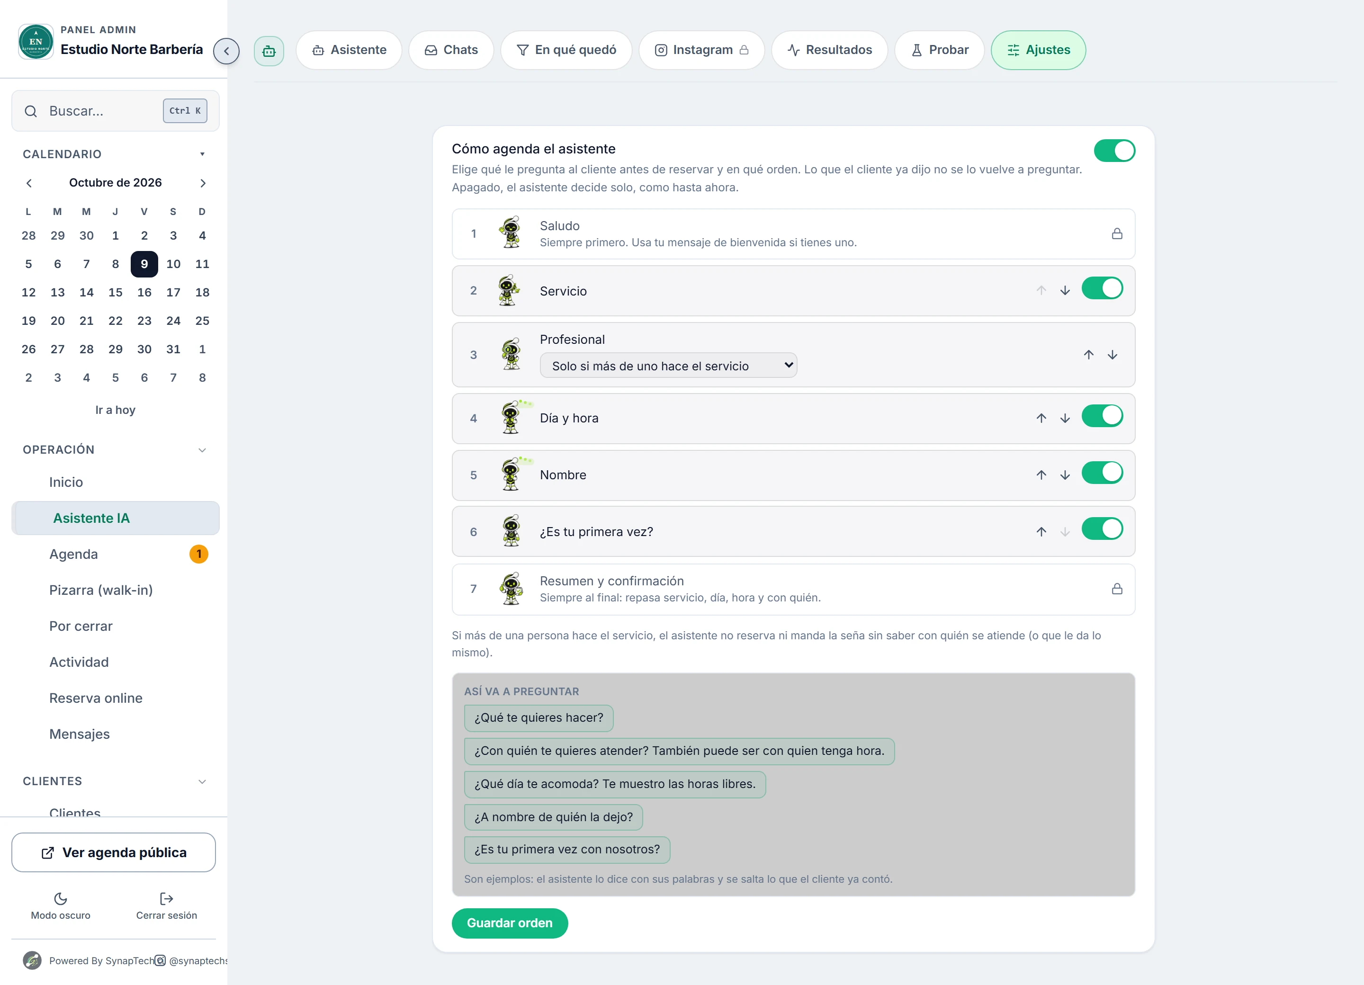Move Día y hora step down

click(1065, 418)
